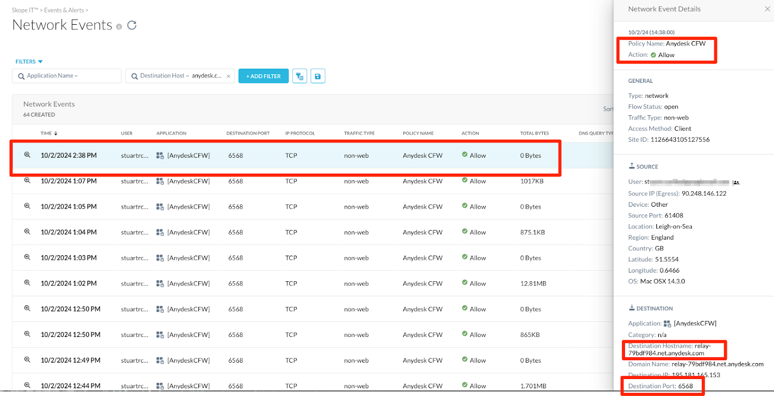
Task: Close the Network Event Details panel
Action: (x=767, y=9)
